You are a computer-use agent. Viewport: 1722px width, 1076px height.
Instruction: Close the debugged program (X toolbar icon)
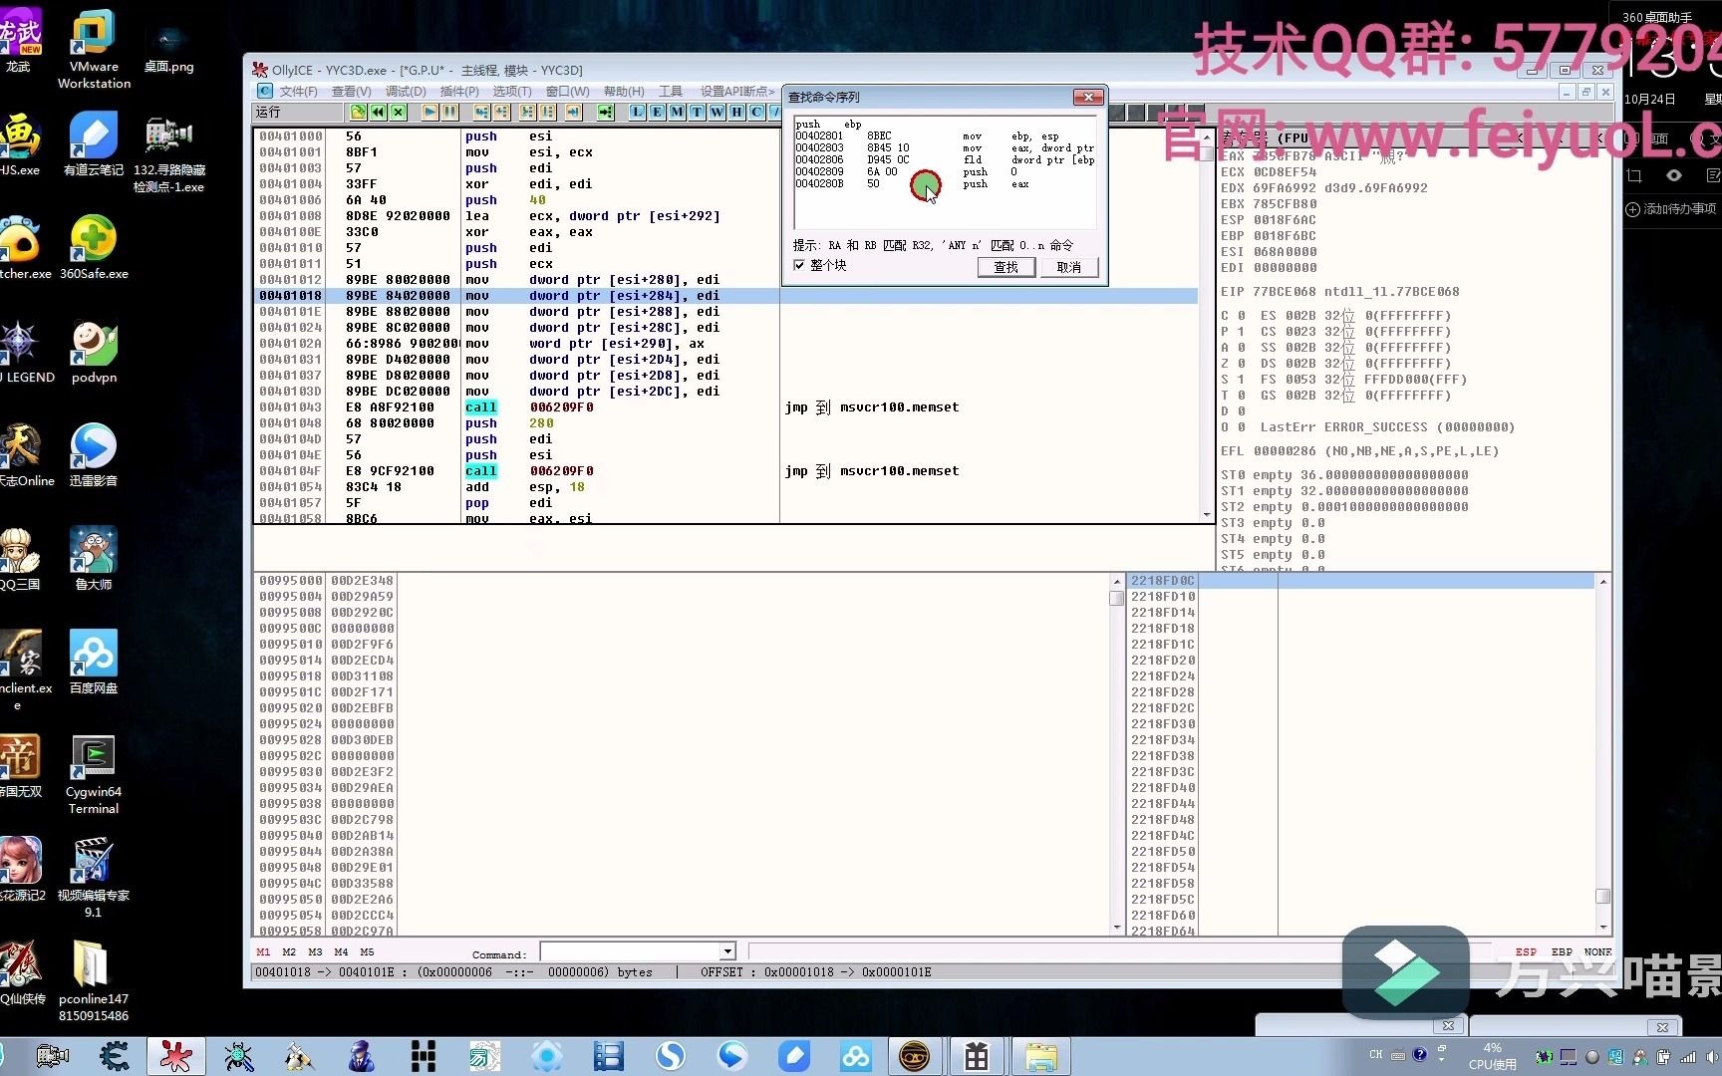click(x=398, y=112)
